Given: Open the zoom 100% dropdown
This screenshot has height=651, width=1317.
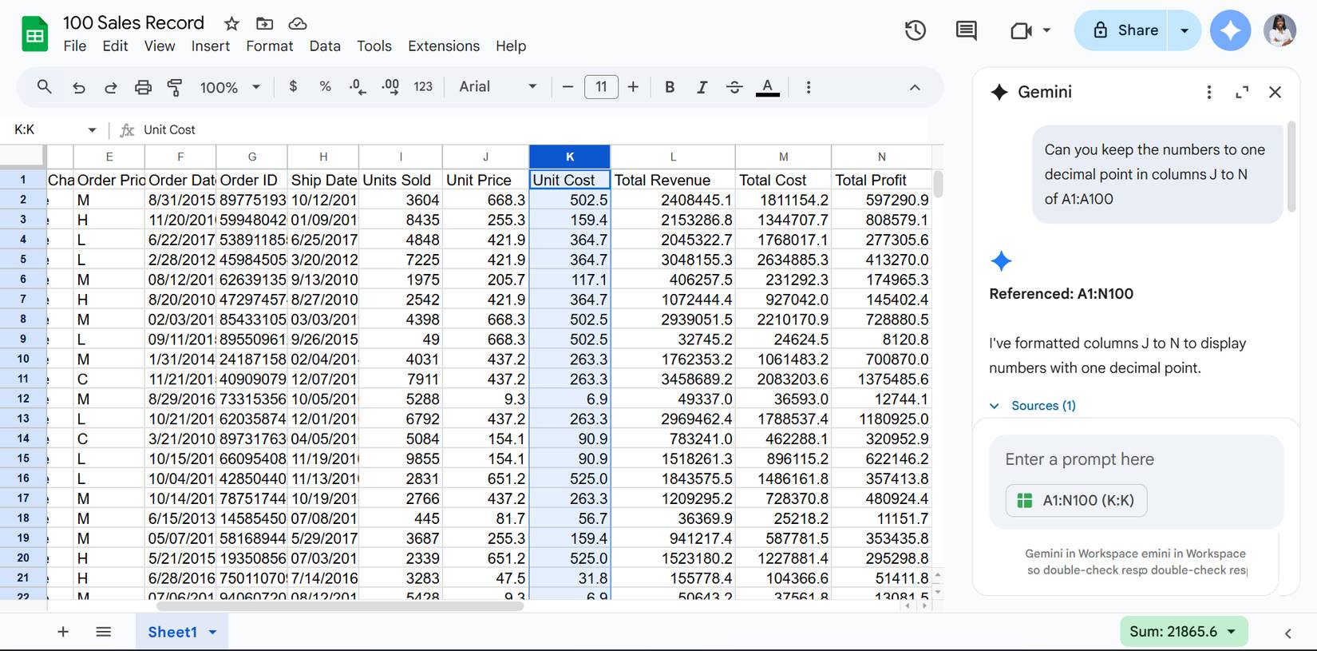Looking at the screenshot, I should pyautogui.click(x=230, y=87).
